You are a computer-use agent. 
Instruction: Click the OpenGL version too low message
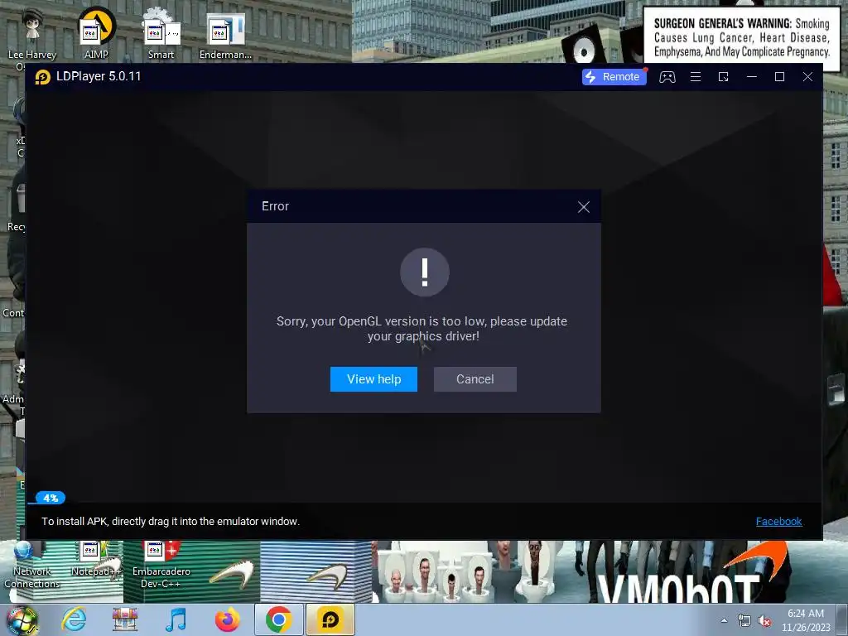(x=422, y=328)
